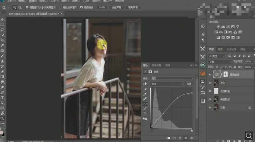Select the Rectangular Marquee tool
The width and height of the screenshot is (255, 142).
(2, 25)
